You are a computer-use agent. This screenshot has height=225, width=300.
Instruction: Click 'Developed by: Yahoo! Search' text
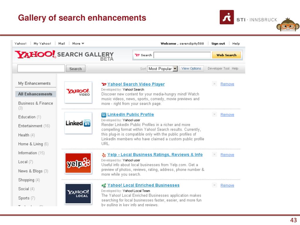[123, 90]
